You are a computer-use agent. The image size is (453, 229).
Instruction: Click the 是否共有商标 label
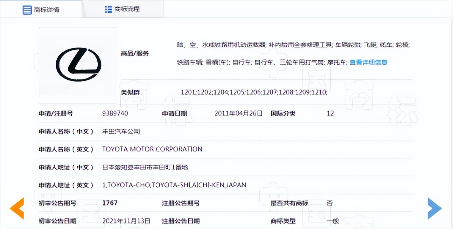[x=289, y=203]
